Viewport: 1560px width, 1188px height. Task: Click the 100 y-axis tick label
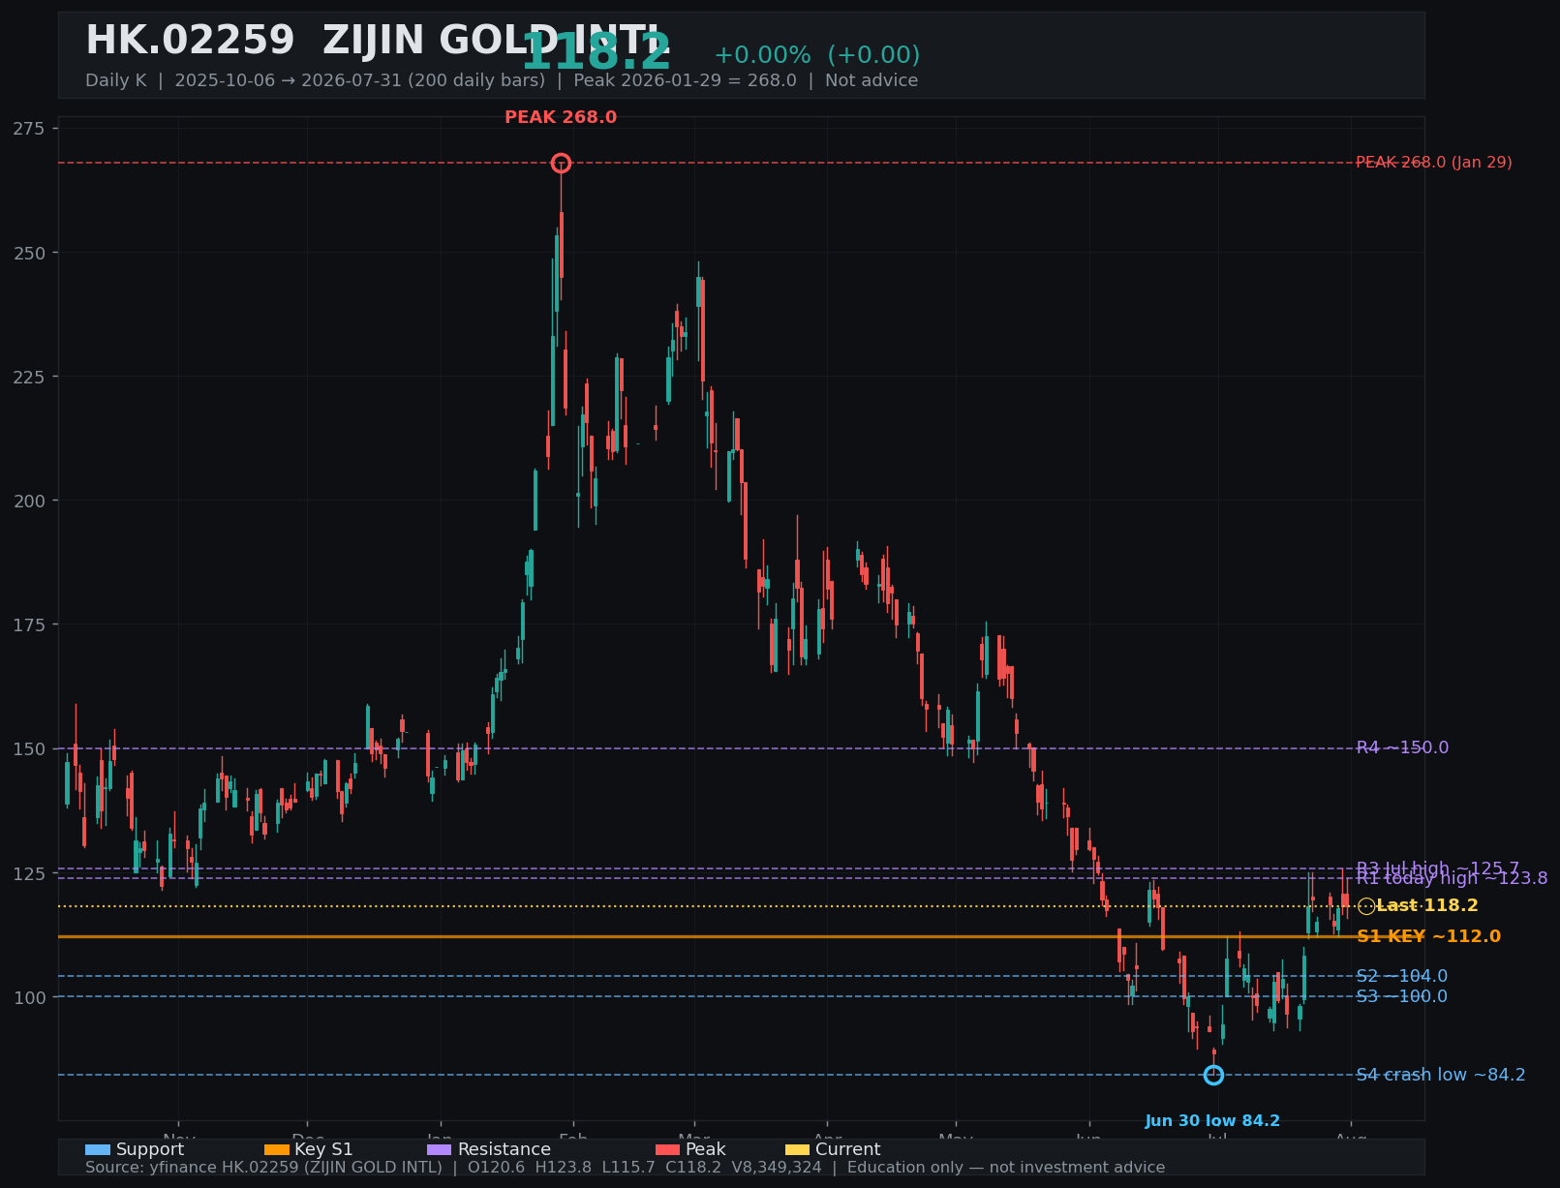(x=31, y=998)
